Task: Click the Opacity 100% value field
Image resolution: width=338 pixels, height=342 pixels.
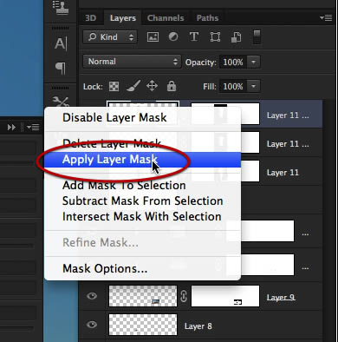Action: (233, 62)
